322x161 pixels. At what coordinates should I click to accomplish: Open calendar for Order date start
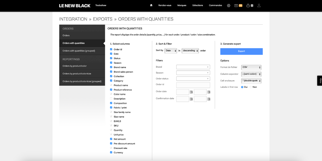pos(191,92)
